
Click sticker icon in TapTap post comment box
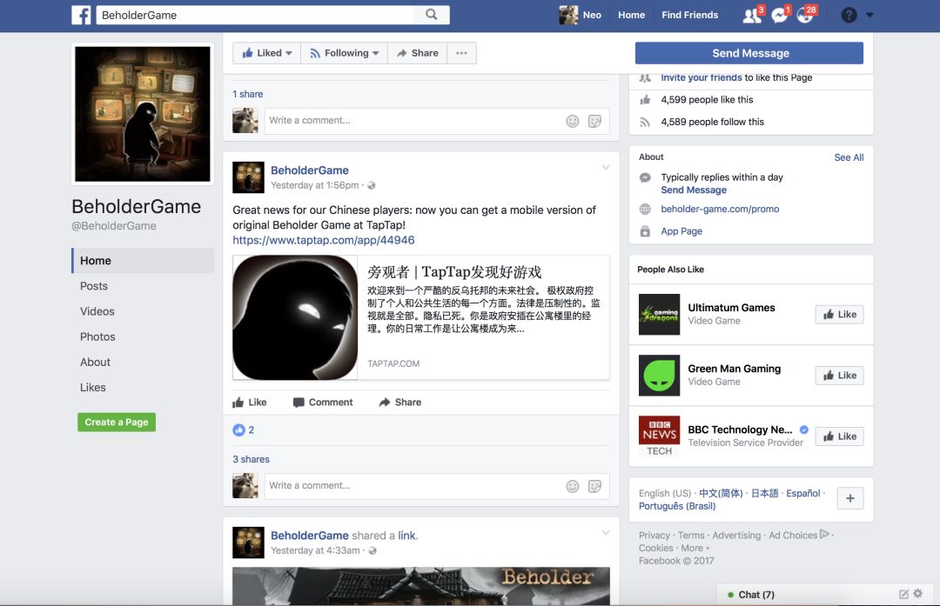[594, 486]
